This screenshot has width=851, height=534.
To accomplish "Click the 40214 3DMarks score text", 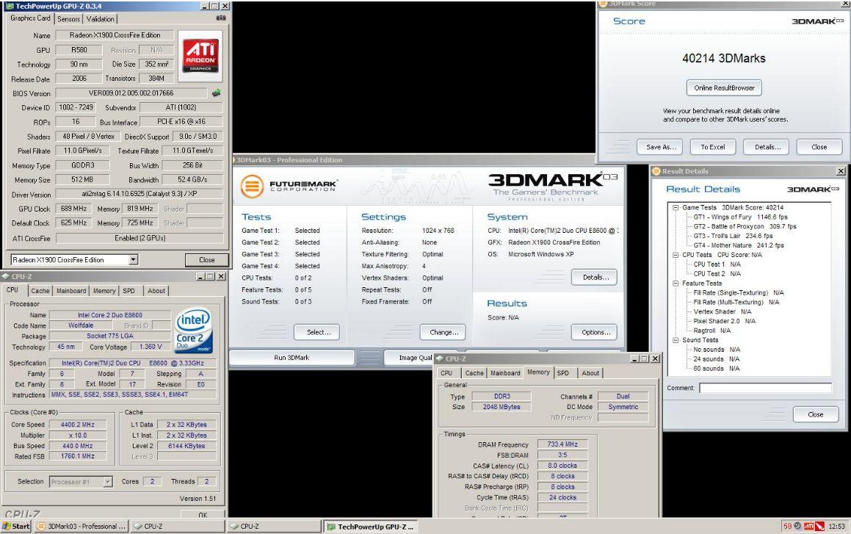I will 723,59.
